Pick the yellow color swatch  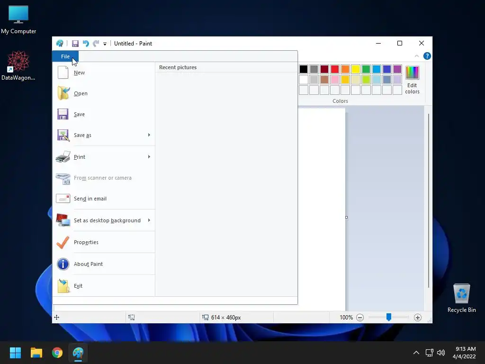(x=355, y=69)
